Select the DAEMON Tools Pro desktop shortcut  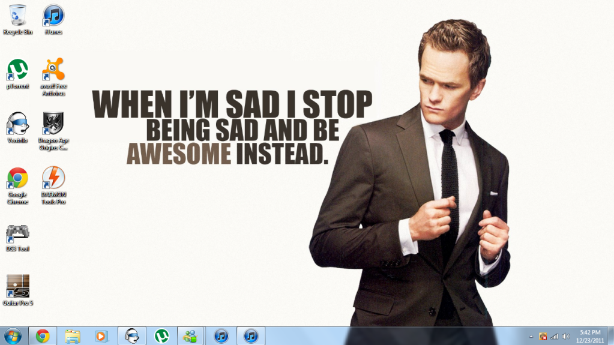(x=53, y=185)
